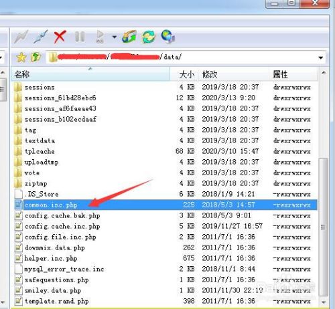Close the window with the red X button

[315, 3]
